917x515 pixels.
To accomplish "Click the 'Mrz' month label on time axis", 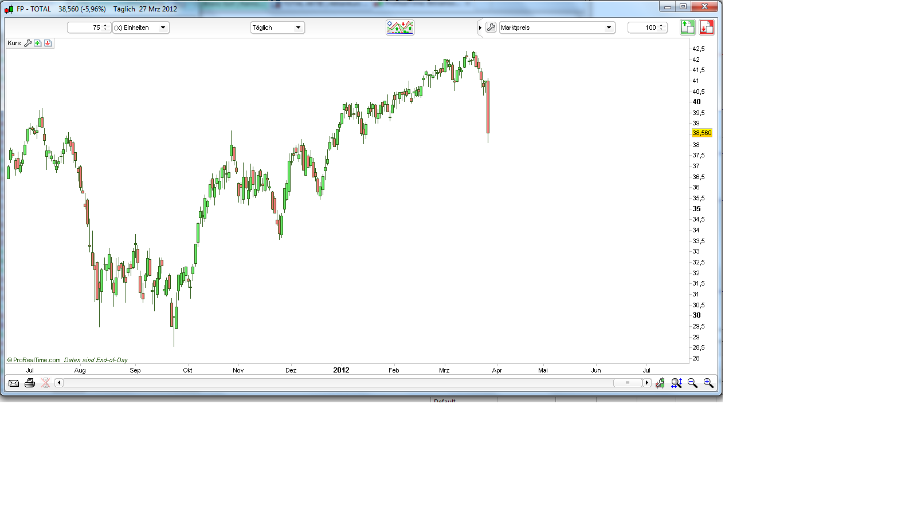I will point(444,370).
